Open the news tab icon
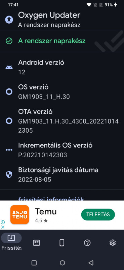 coord(37,243)
